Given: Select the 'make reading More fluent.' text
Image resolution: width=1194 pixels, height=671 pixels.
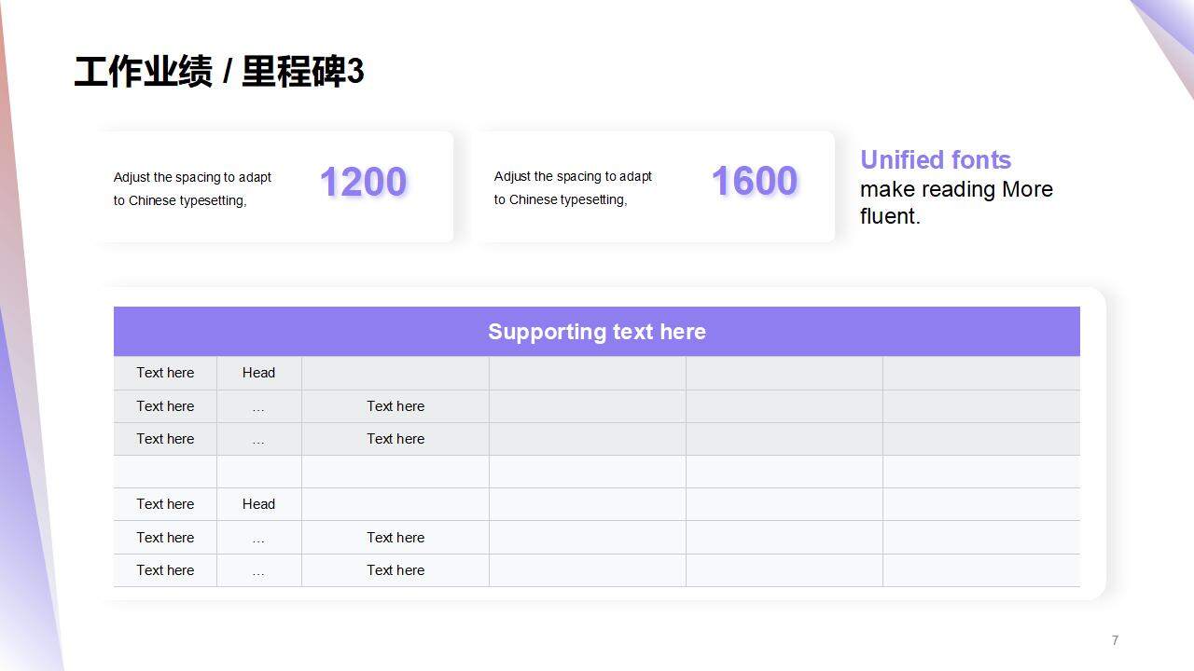Looking at the screenshot, I should click(x=956, y=202).
